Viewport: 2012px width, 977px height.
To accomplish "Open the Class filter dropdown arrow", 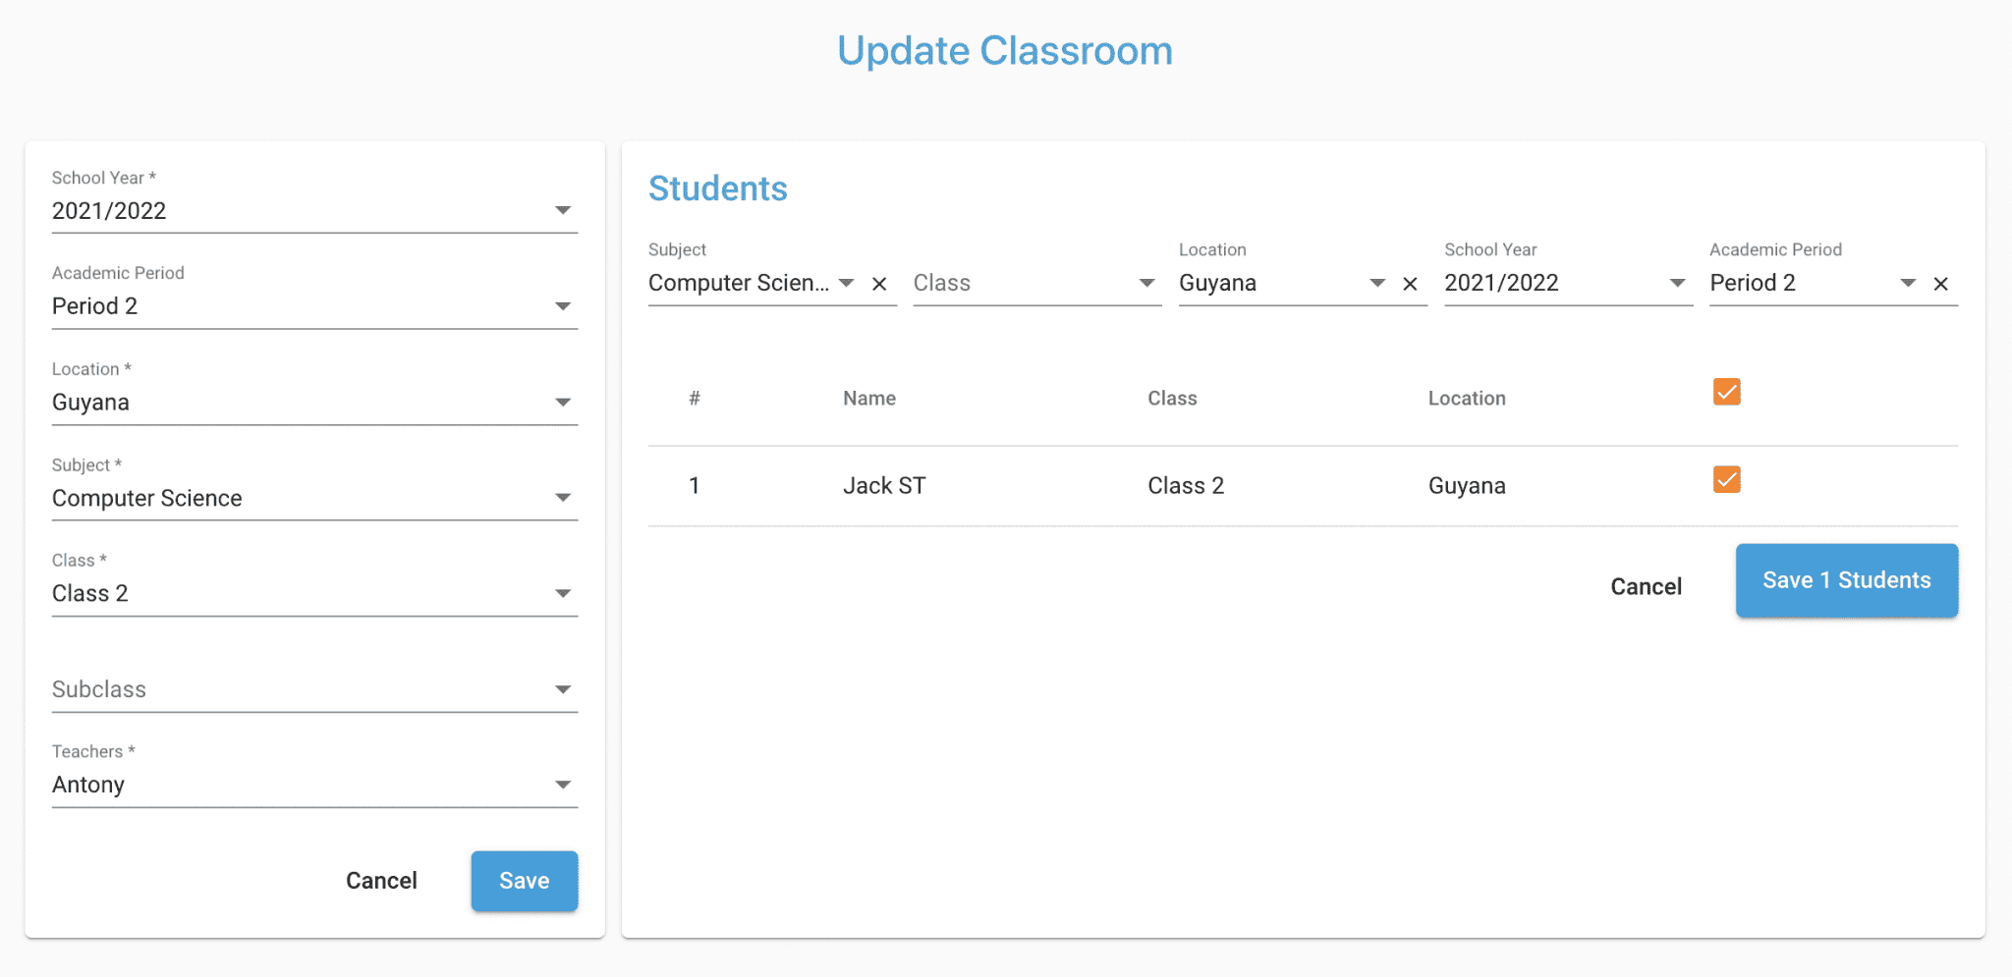I will pyautogui.click(x=1146, y=283).
